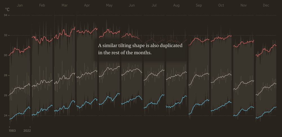
Task: Click the 1983 start year marker
Action: [x=12, y=131]
